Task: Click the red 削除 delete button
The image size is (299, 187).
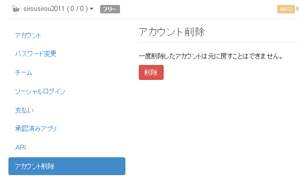Action: click(x=151, y=72)
